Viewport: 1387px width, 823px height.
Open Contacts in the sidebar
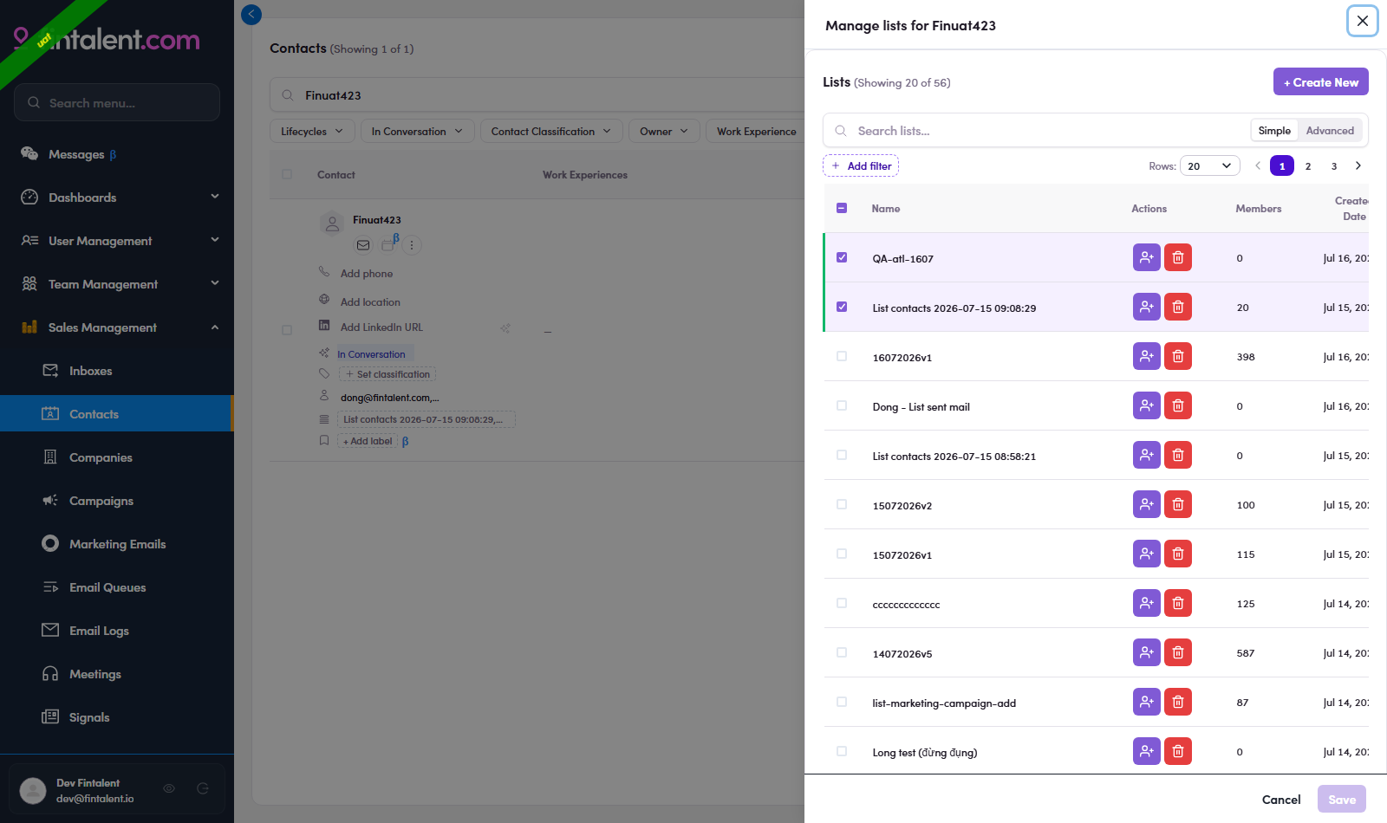(x=117, y=413)
